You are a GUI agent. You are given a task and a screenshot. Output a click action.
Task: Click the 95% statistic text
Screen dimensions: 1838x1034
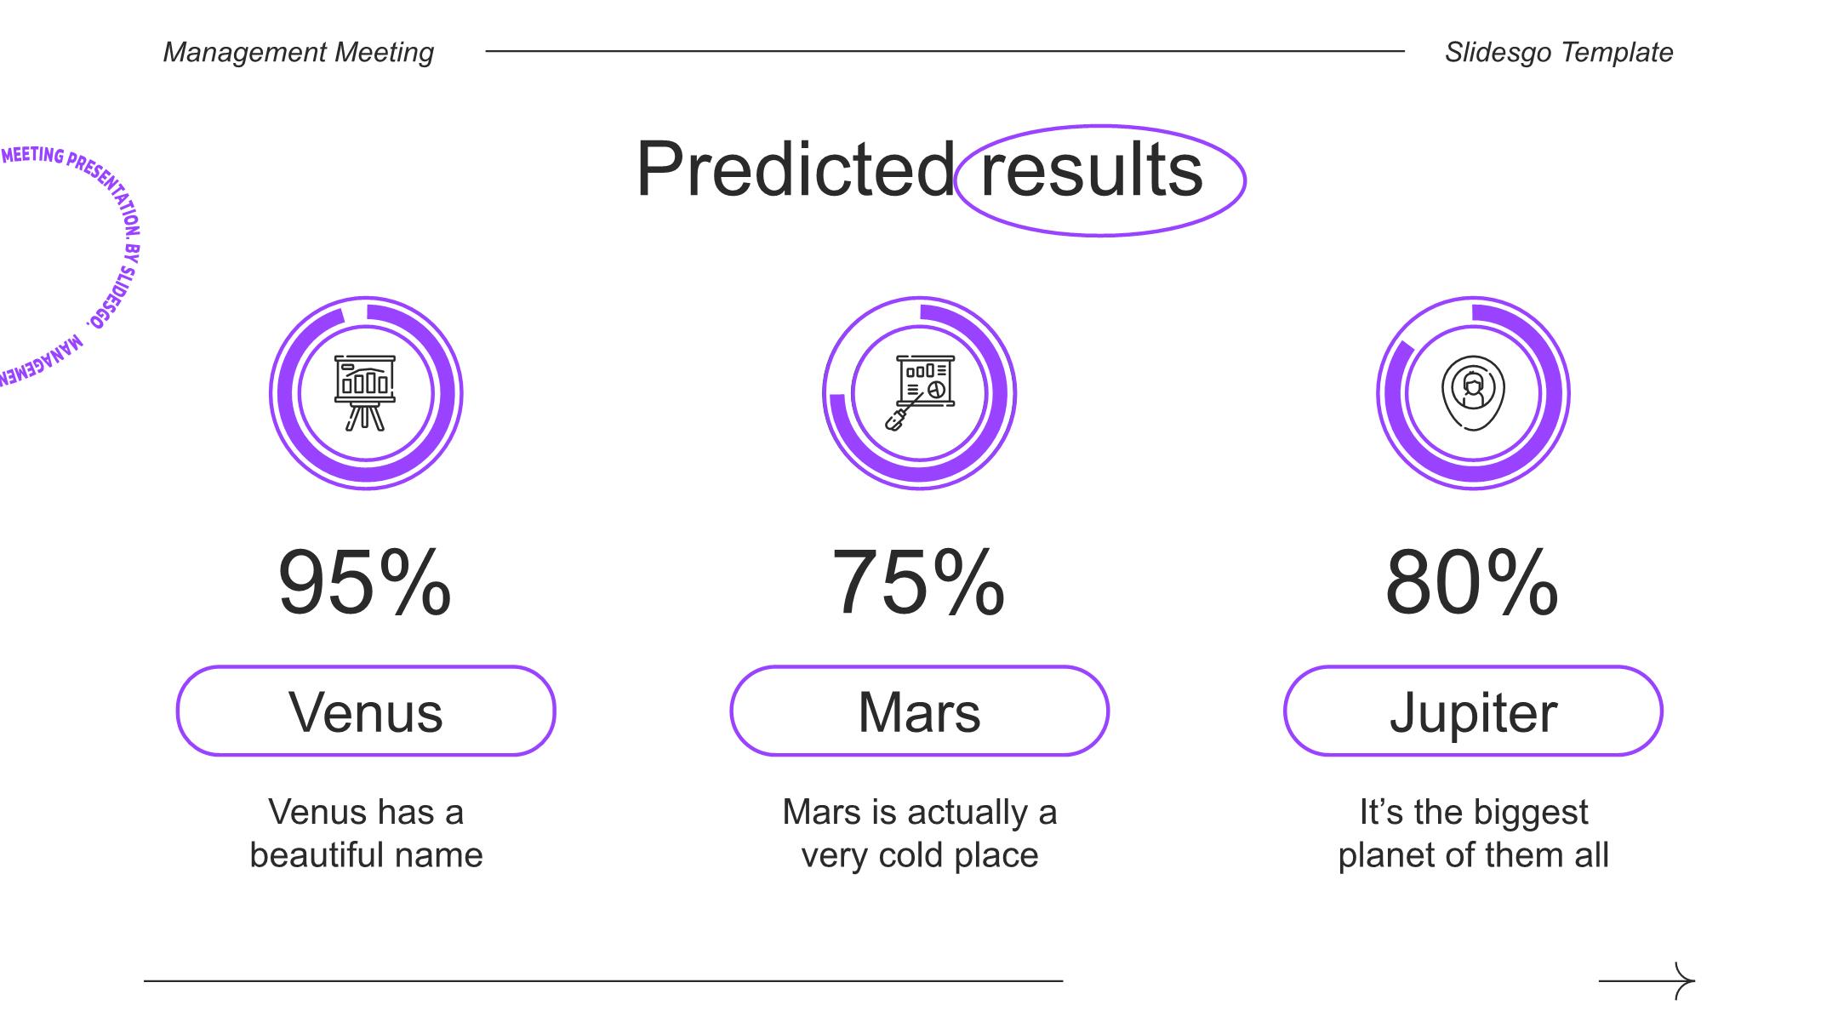point(365,583)
